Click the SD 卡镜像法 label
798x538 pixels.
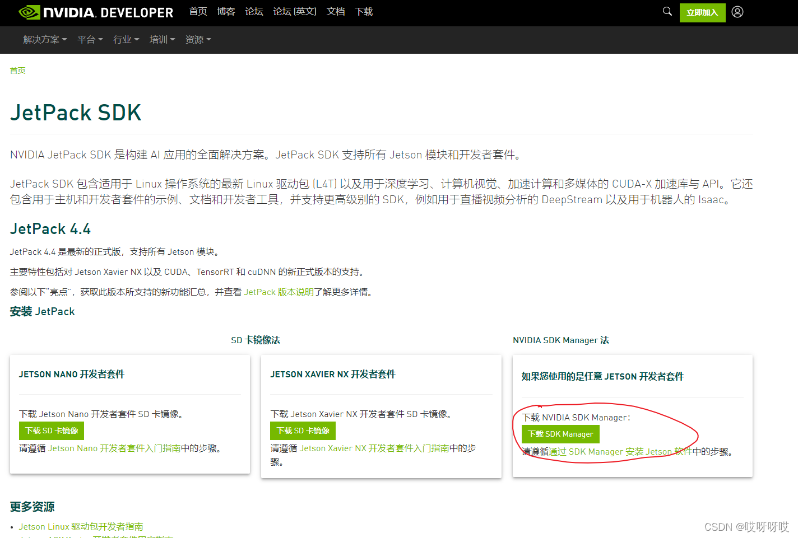256,340
